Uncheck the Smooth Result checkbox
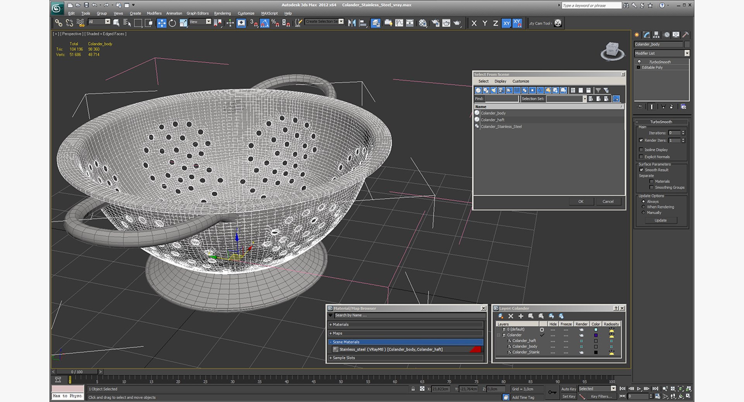This screenshot has width=744, height=402. pyautogui.click(x=641, y=170)
